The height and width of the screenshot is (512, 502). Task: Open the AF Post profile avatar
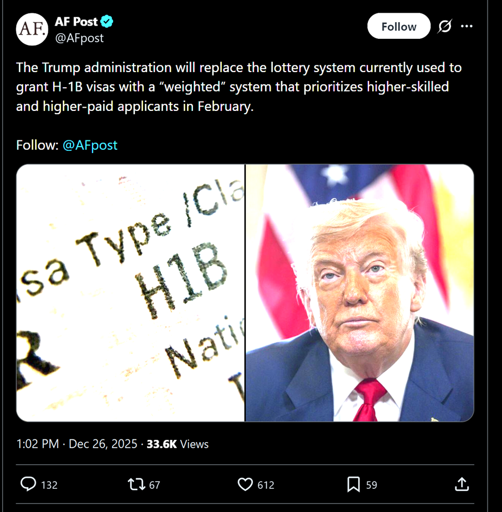[32, 29]
